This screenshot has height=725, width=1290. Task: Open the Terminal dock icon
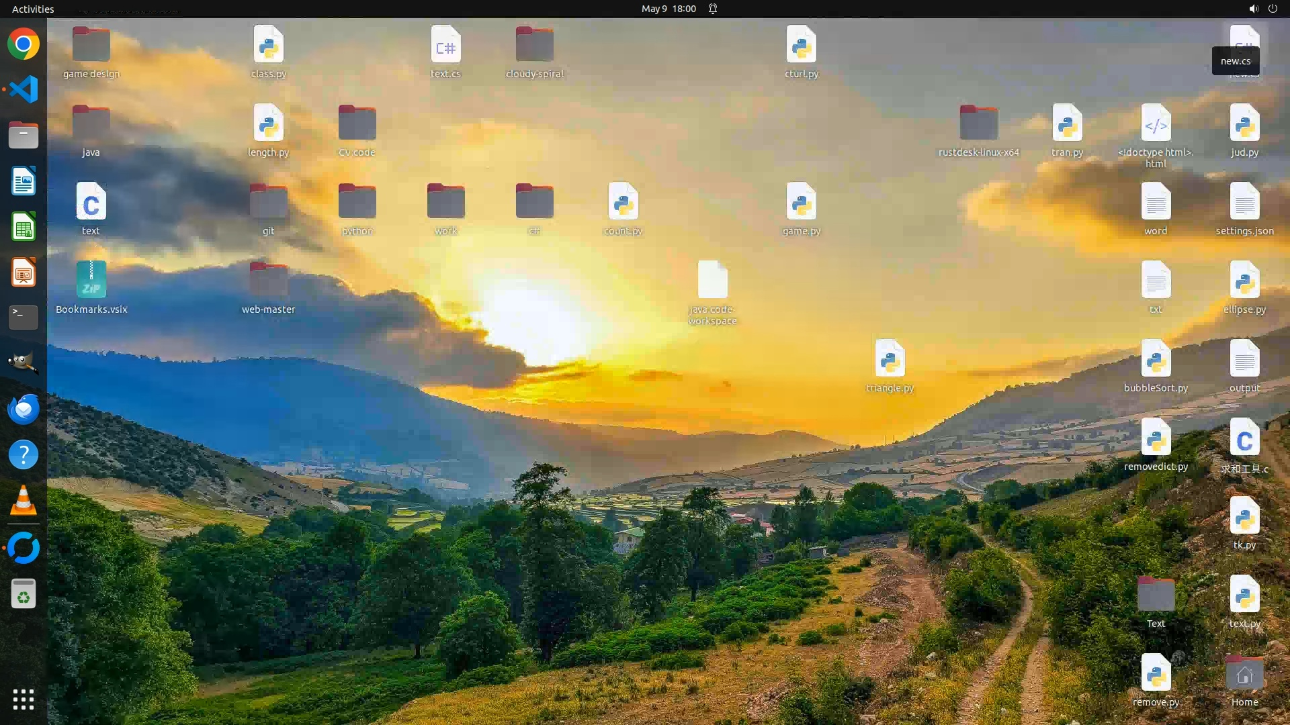pyautogui.click(x=24, y=318)
